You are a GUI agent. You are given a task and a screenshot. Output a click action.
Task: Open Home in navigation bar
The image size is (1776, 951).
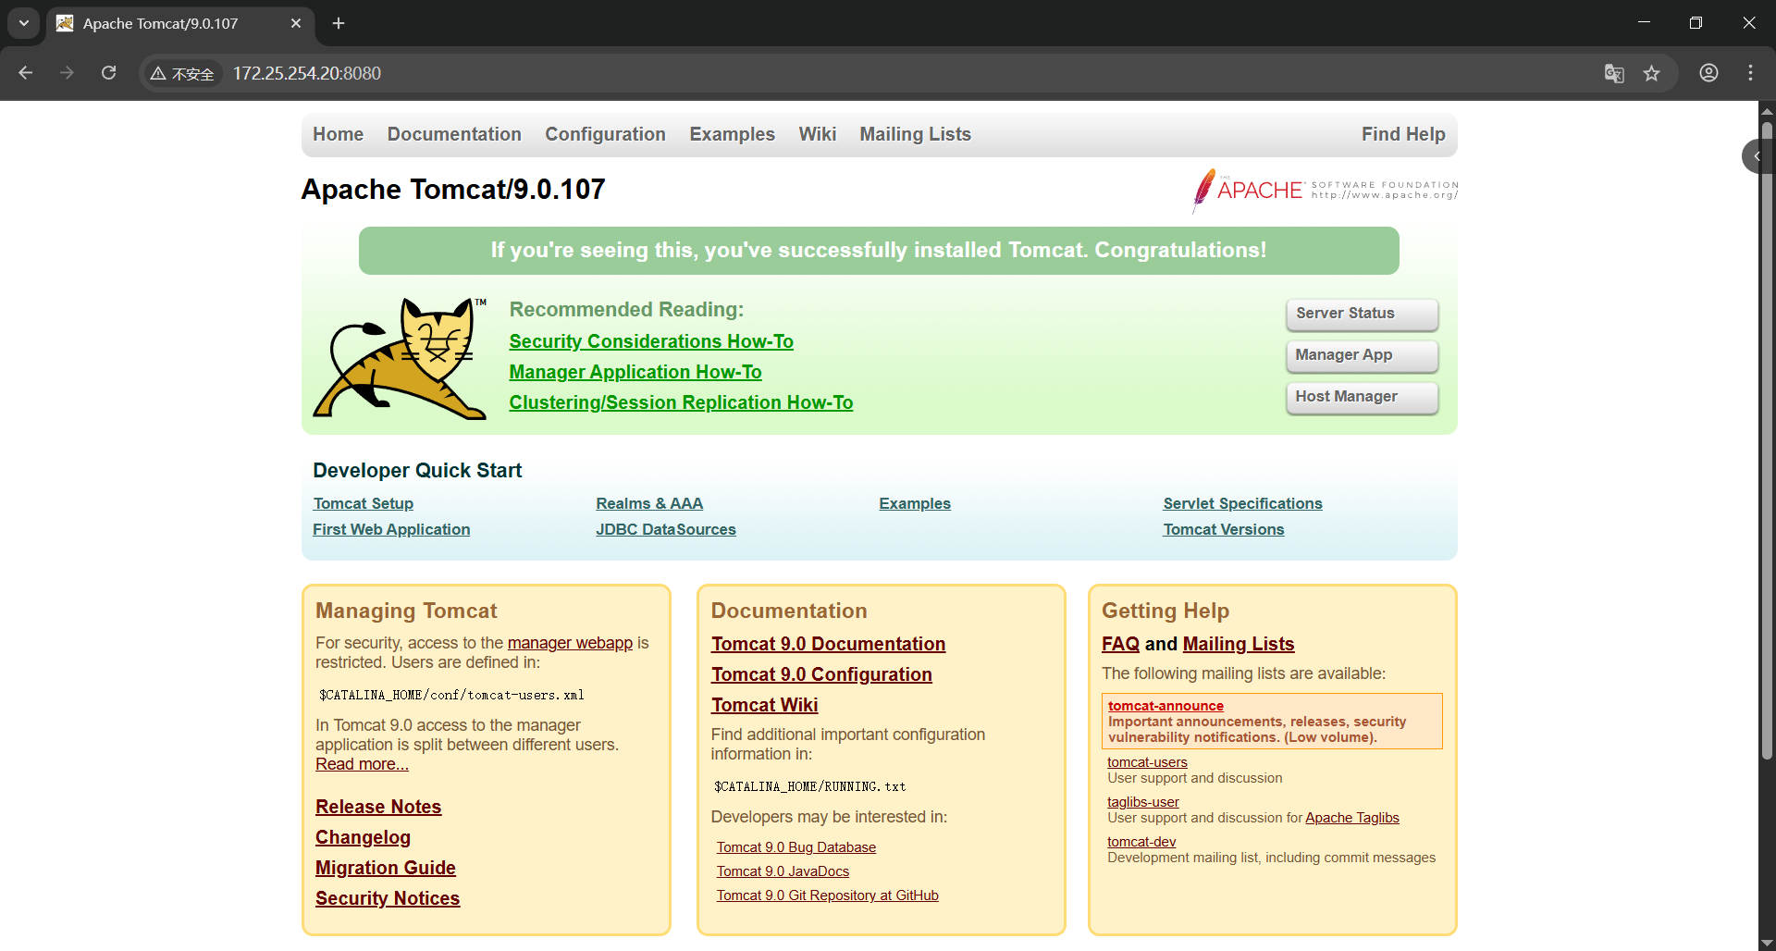coord(338,134)
